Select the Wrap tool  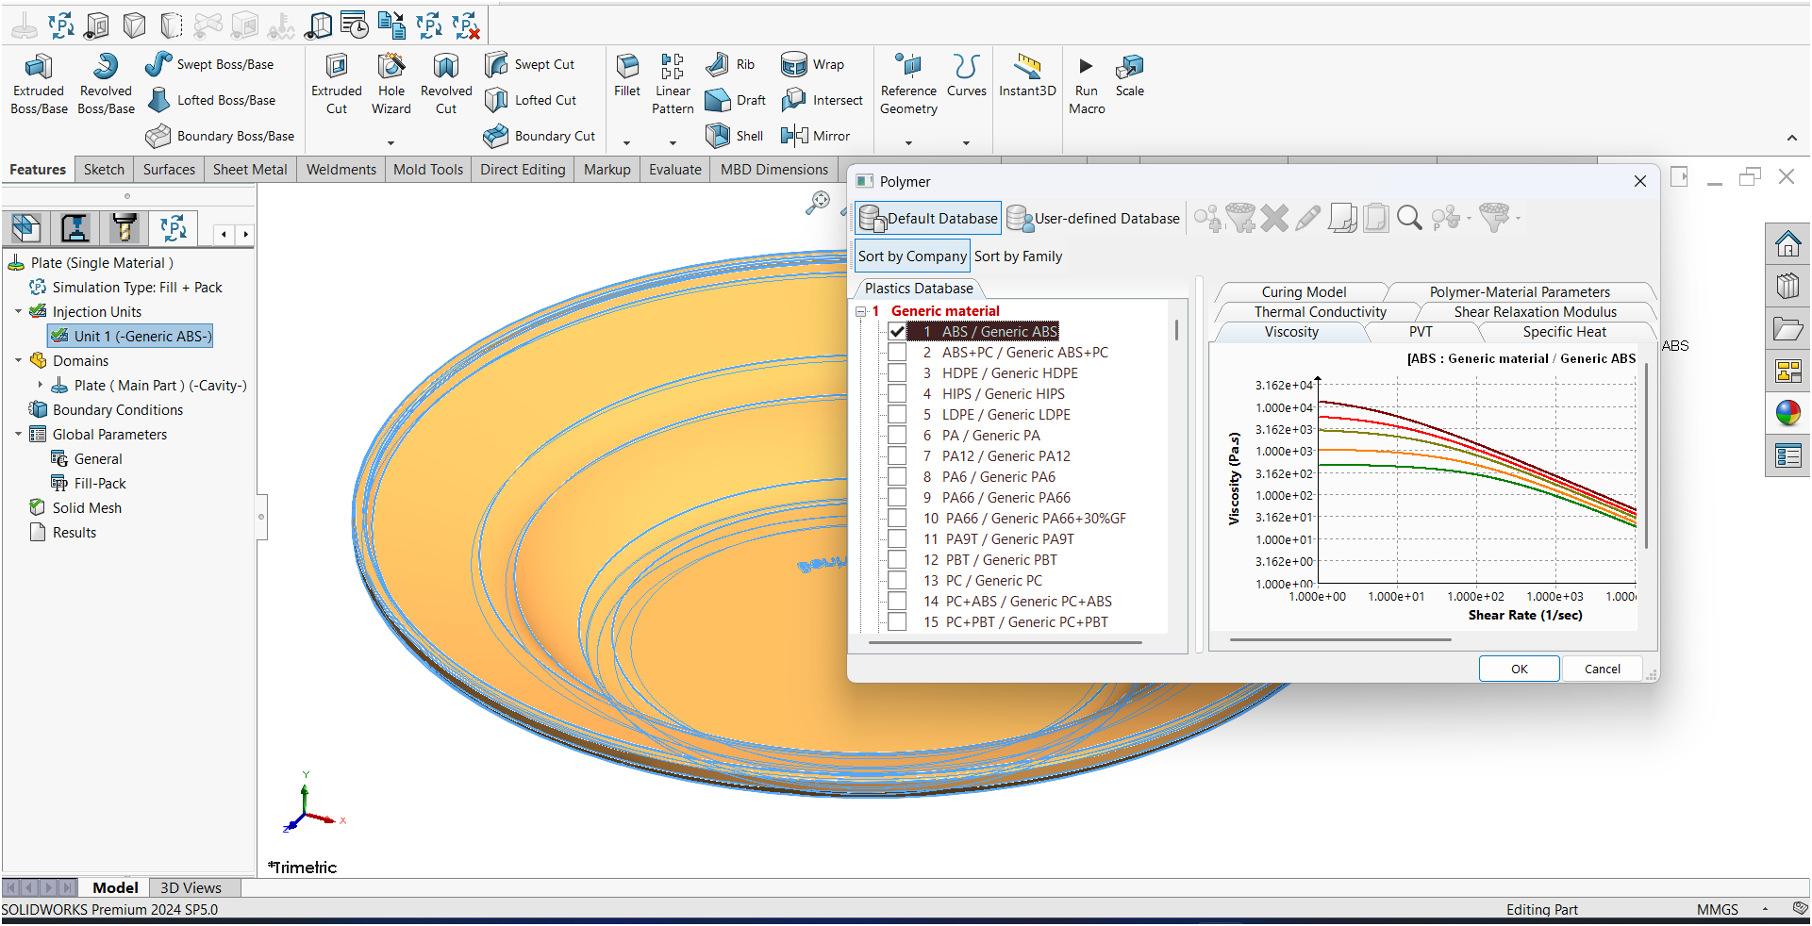point(812,64)
